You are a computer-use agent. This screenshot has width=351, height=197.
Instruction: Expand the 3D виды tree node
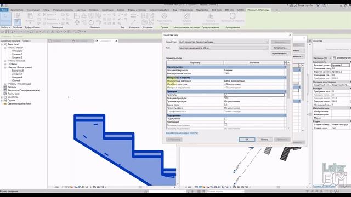(5, 64)
